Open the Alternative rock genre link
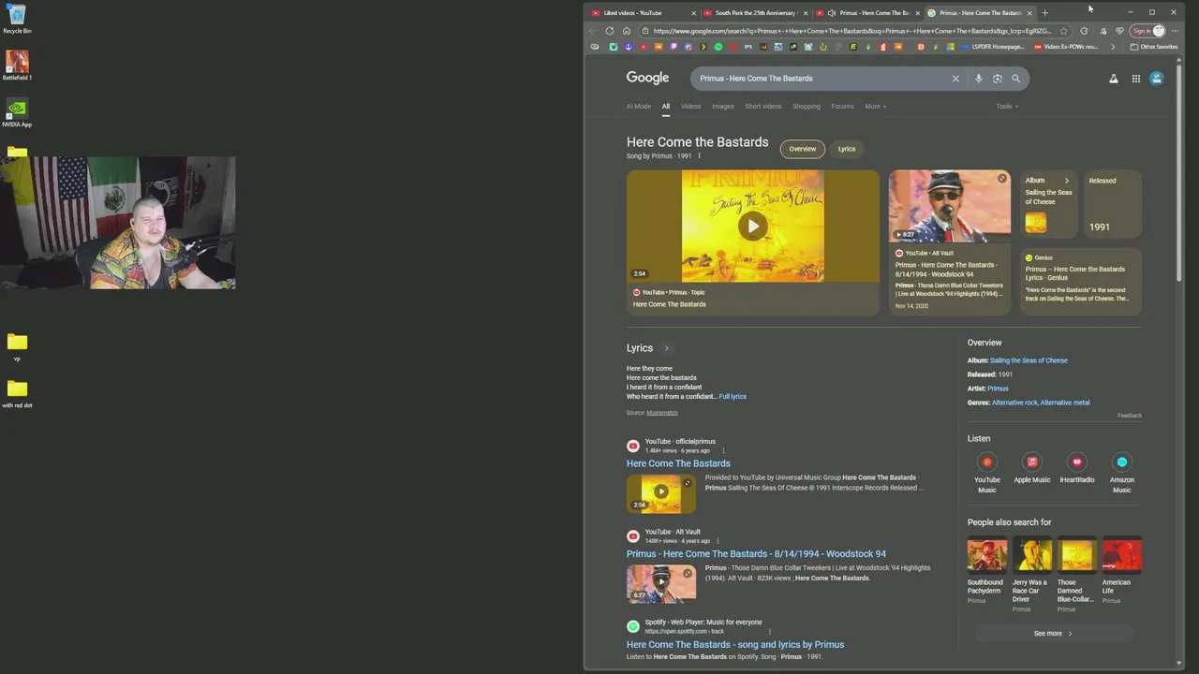The height and width of the screenshot is (674, 1199). 1014,403
